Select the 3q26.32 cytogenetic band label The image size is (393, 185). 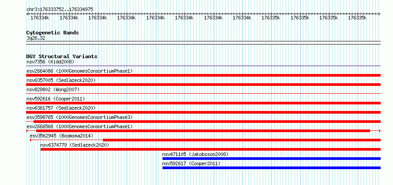pos(36,38)
